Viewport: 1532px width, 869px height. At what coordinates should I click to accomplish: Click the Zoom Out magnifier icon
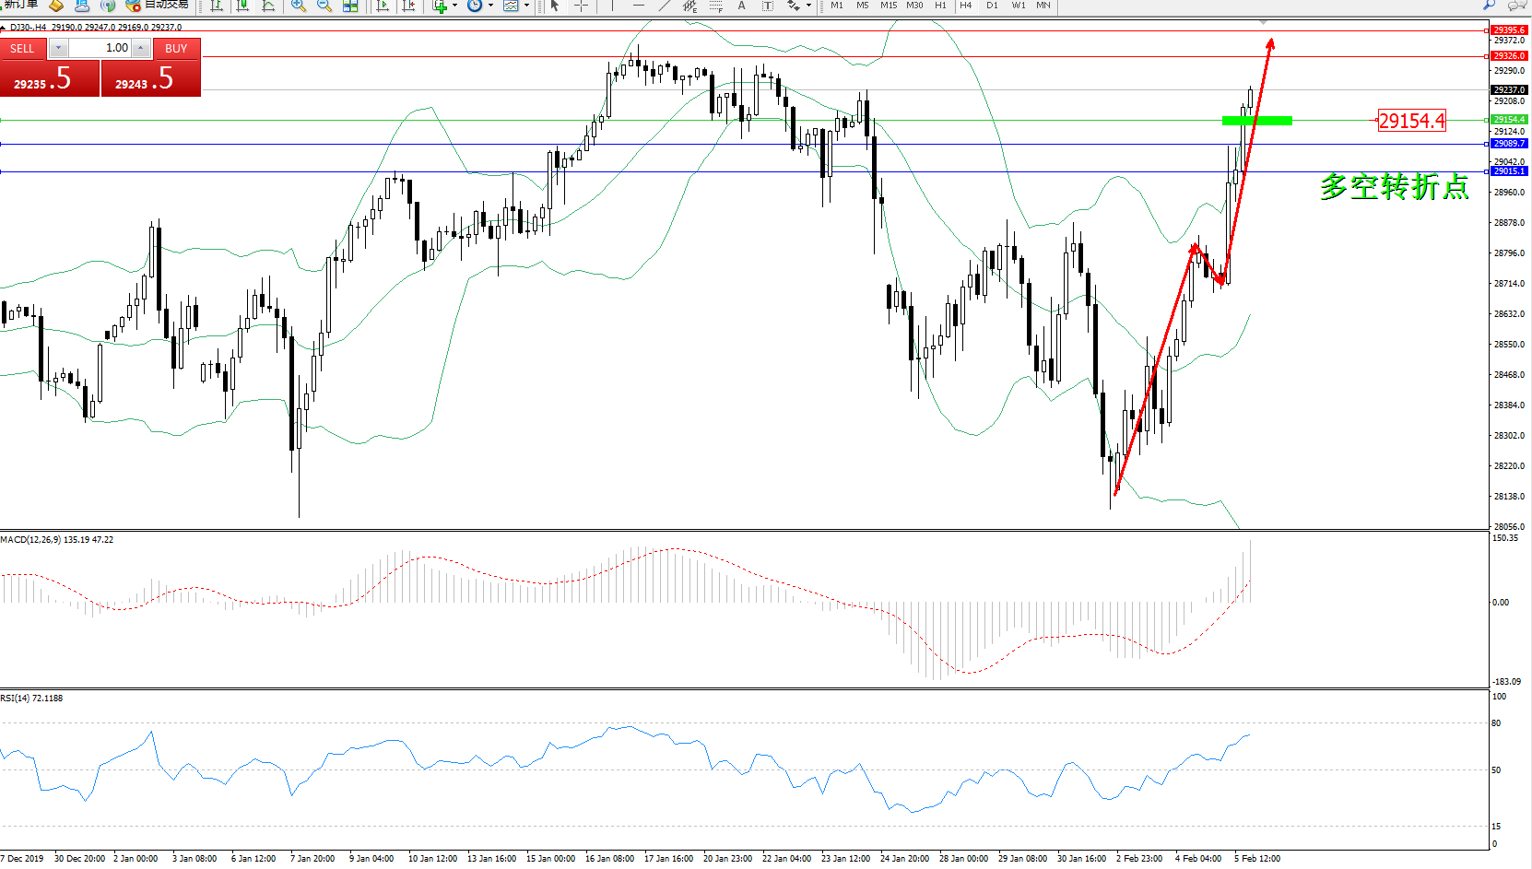[x=324, y=6]
